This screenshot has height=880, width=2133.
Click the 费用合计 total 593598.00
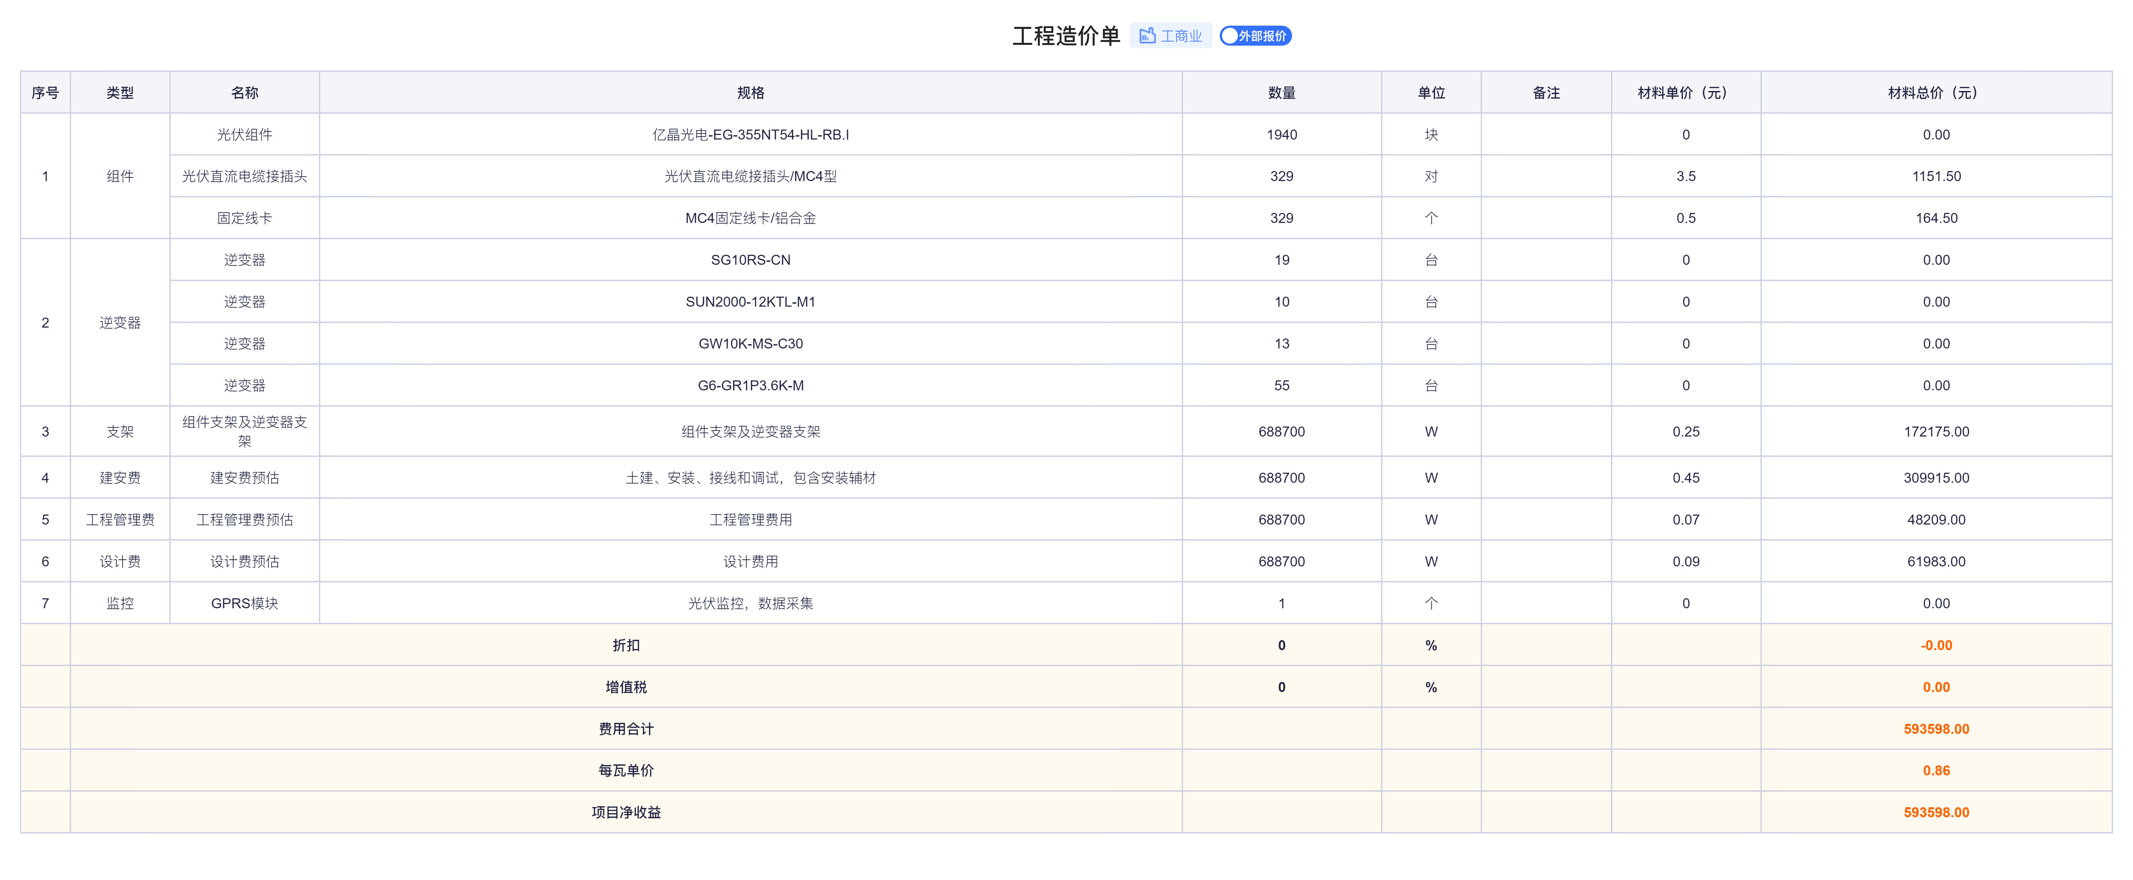[x=1936, y=729]
